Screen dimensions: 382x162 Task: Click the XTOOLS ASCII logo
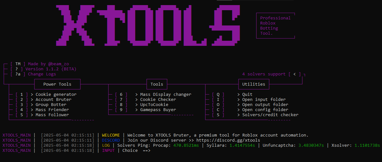click(x=148, y=25)
